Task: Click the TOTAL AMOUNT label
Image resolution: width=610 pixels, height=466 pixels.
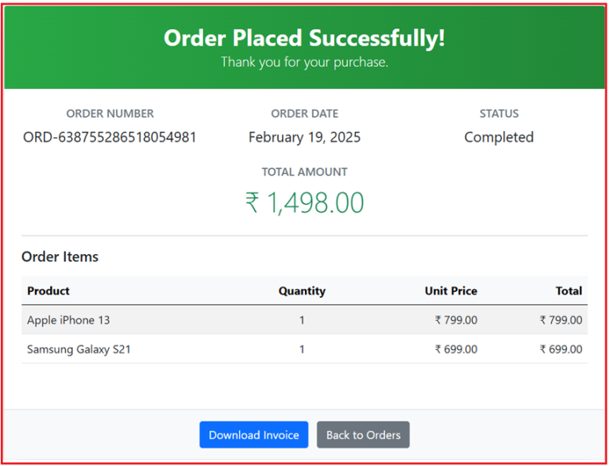Action: click(304, 171)
